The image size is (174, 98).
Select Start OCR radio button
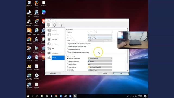pos(68,70)
